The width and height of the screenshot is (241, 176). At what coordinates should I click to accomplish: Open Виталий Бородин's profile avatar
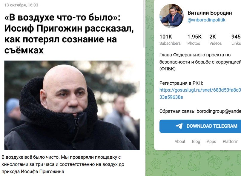pyautogui.click(x=171, y=16)
